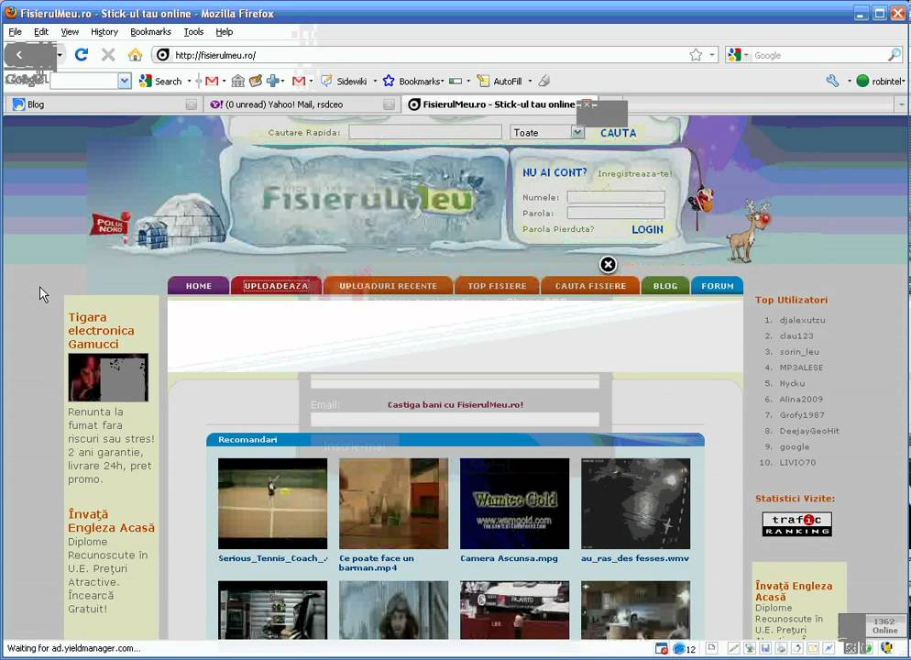Expand the search engine selector dropdown
Viewport: 911px width, 660px height.
coord(746,55)
